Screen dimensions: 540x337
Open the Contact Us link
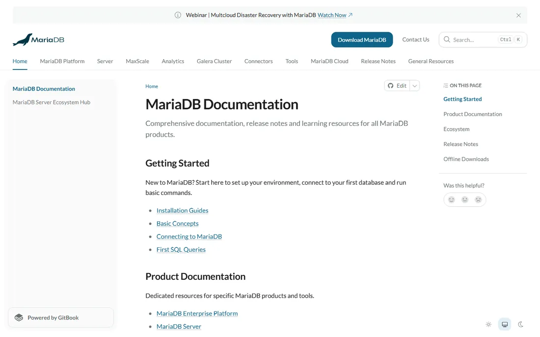pyautogui.click(x=416, y=40)
